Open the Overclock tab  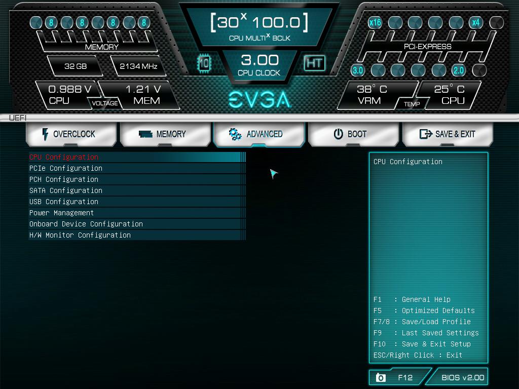(68, 134)
